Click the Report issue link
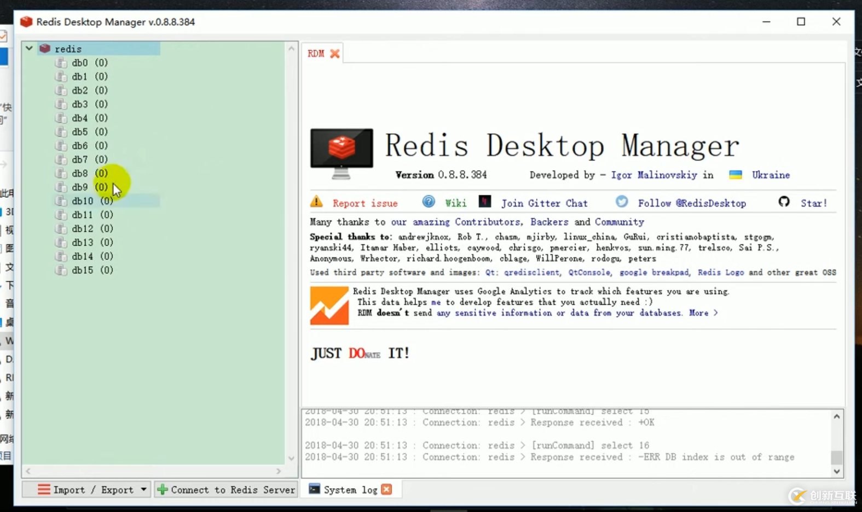The image size is (862, 512). 365,203
